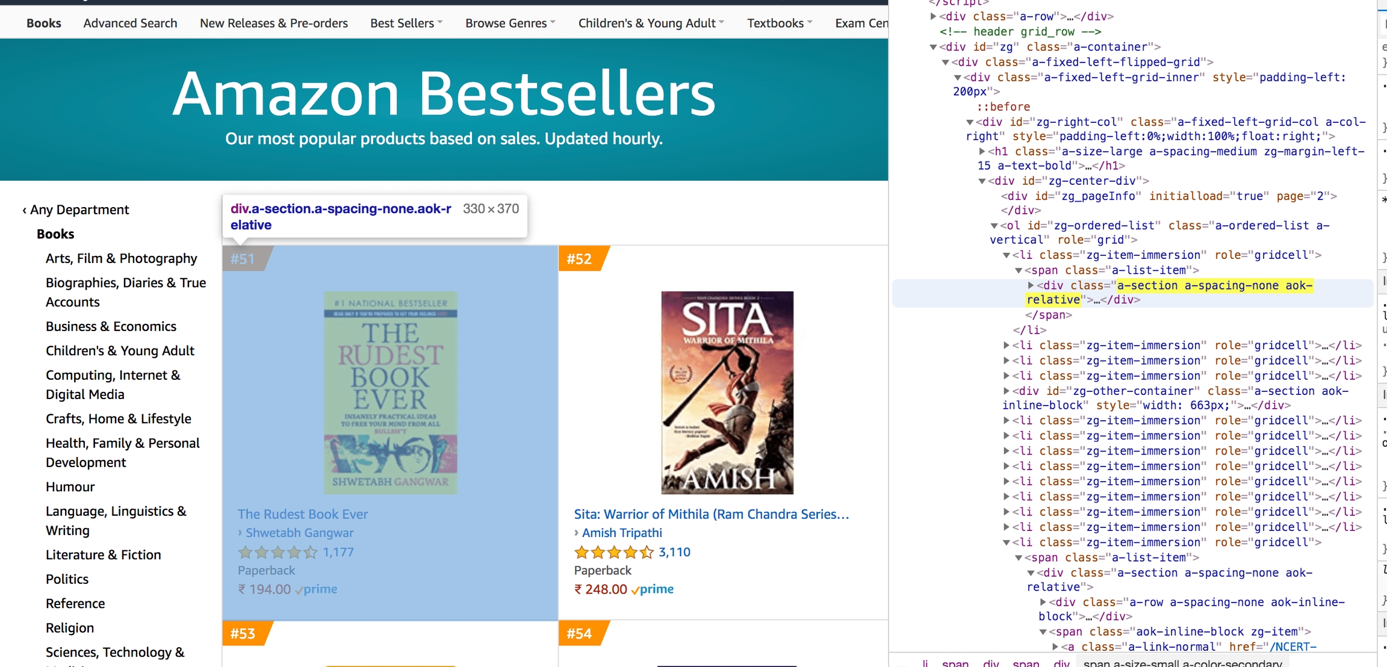Open Advanced Search in nav bar
Image resolution: width=1387 pixels, height=667 pixels.
[130, 23]
